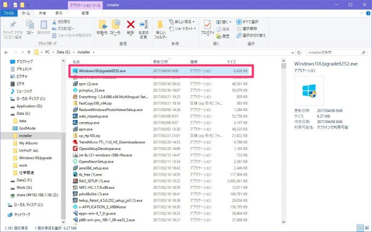This screenshot has height=232, width=372.
Task: Click the Copy (コピー) ribbon icon
Action: tap(30, 25)
